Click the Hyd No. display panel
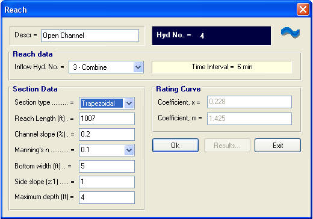Image resolution: width=313 pixels, height=219 pixels. tap(211, 35)
